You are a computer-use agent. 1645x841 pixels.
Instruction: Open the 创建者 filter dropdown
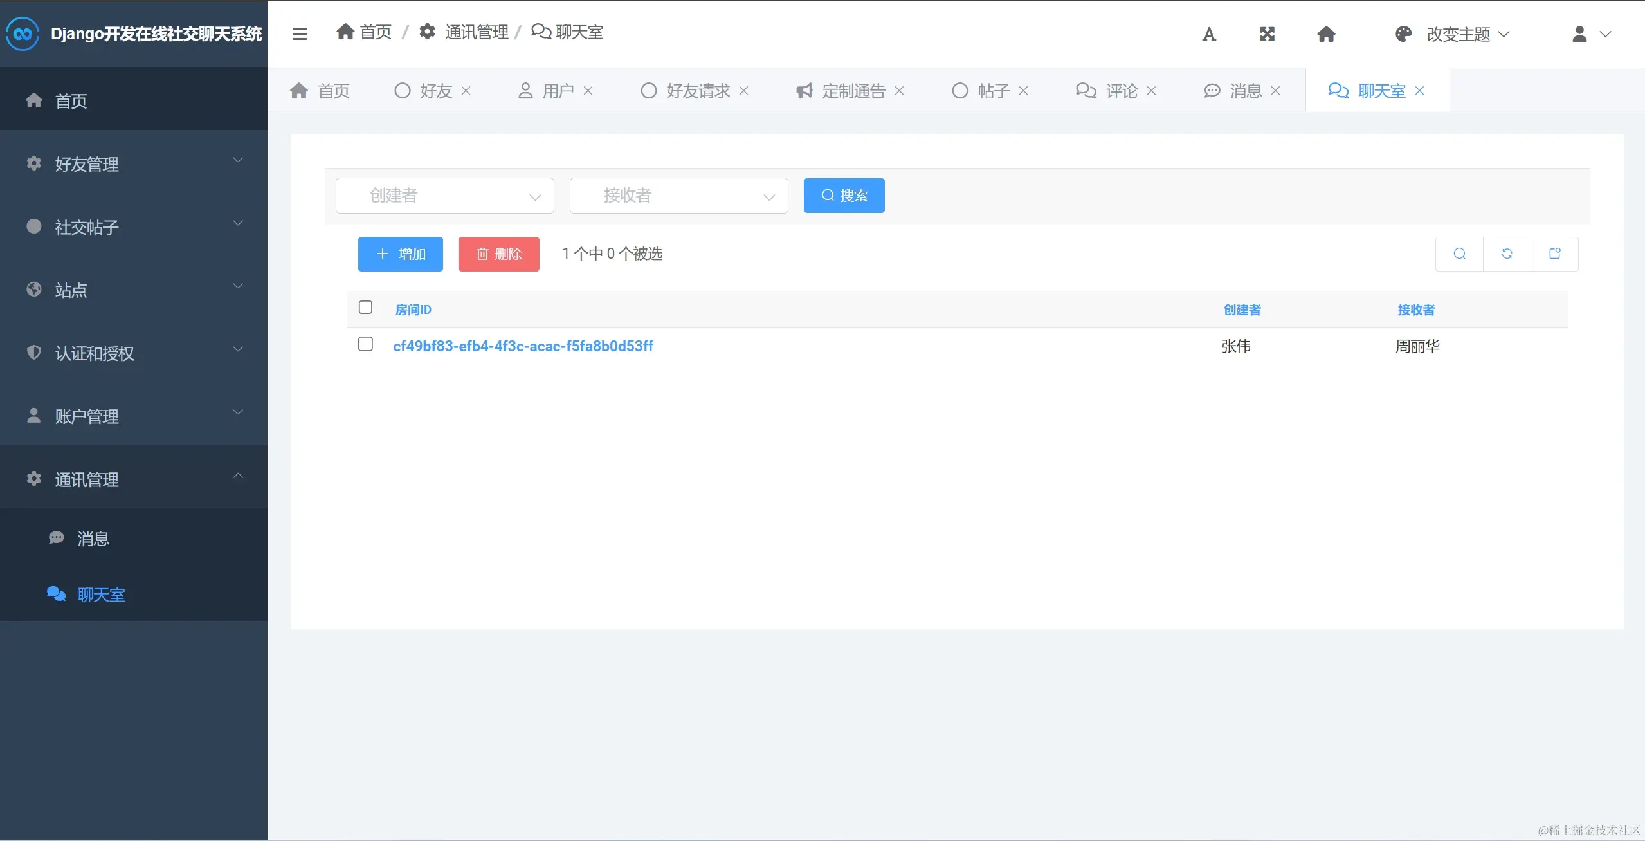(444, 196)
